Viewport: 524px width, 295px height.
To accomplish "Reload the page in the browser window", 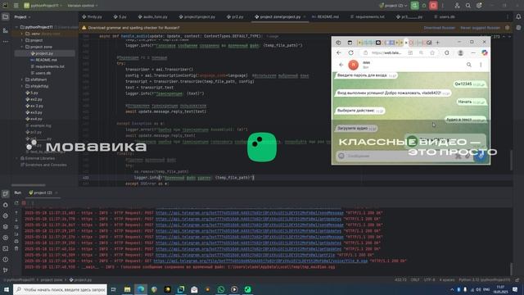I will click(351, 52).
